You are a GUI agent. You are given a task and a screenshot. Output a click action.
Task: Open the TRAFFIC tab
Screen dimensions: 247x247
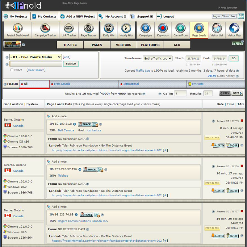70,45
